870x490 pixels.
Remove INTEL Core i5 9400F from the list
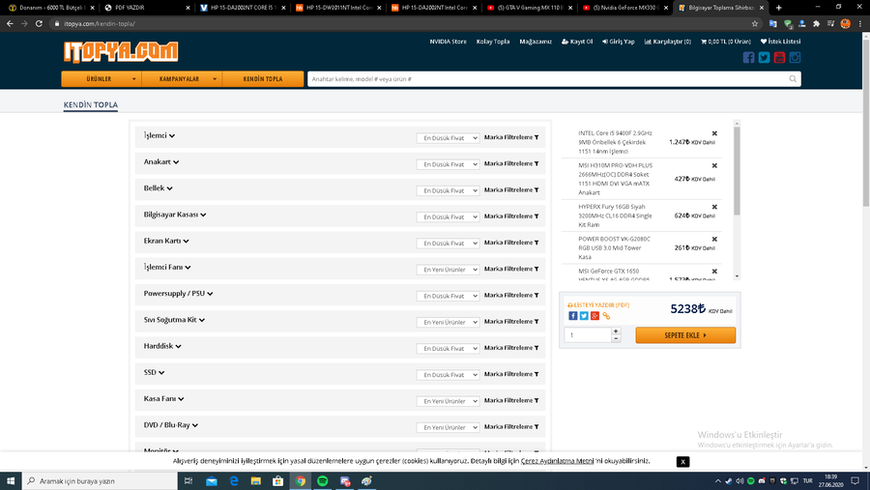click(x=714, y=133)
